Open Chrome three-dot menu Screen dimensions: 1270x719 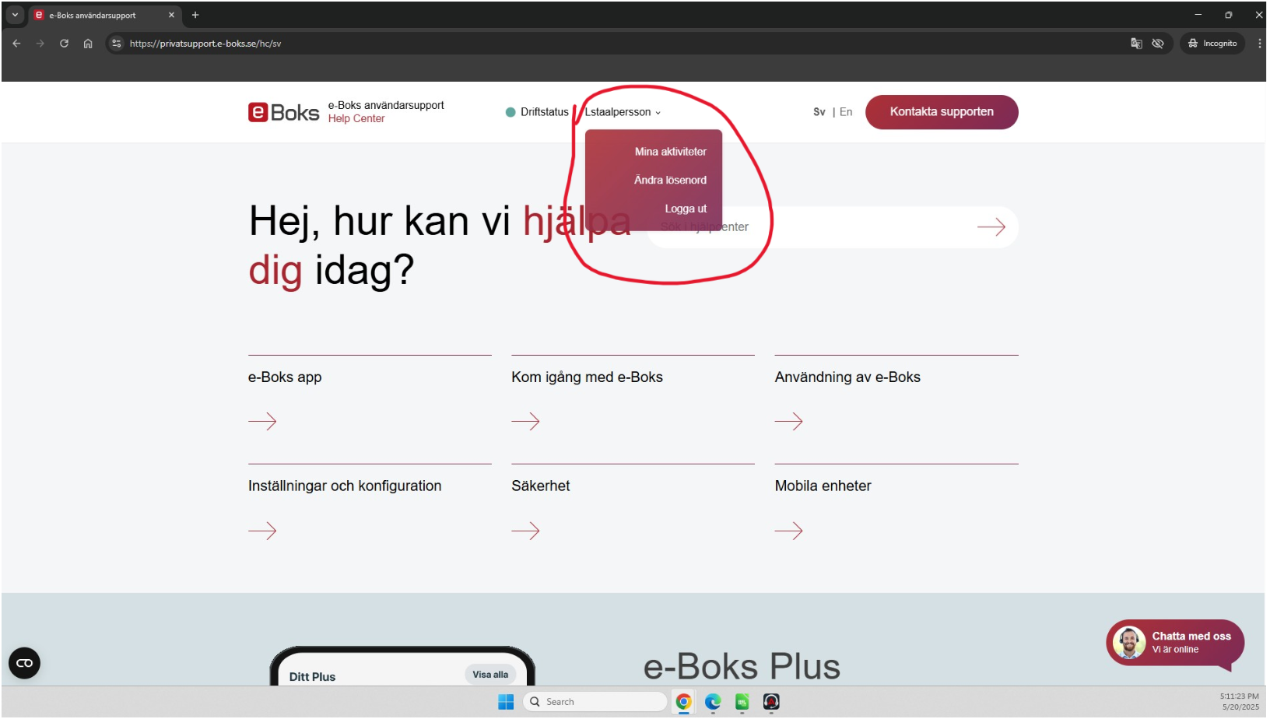(1259, 44)
